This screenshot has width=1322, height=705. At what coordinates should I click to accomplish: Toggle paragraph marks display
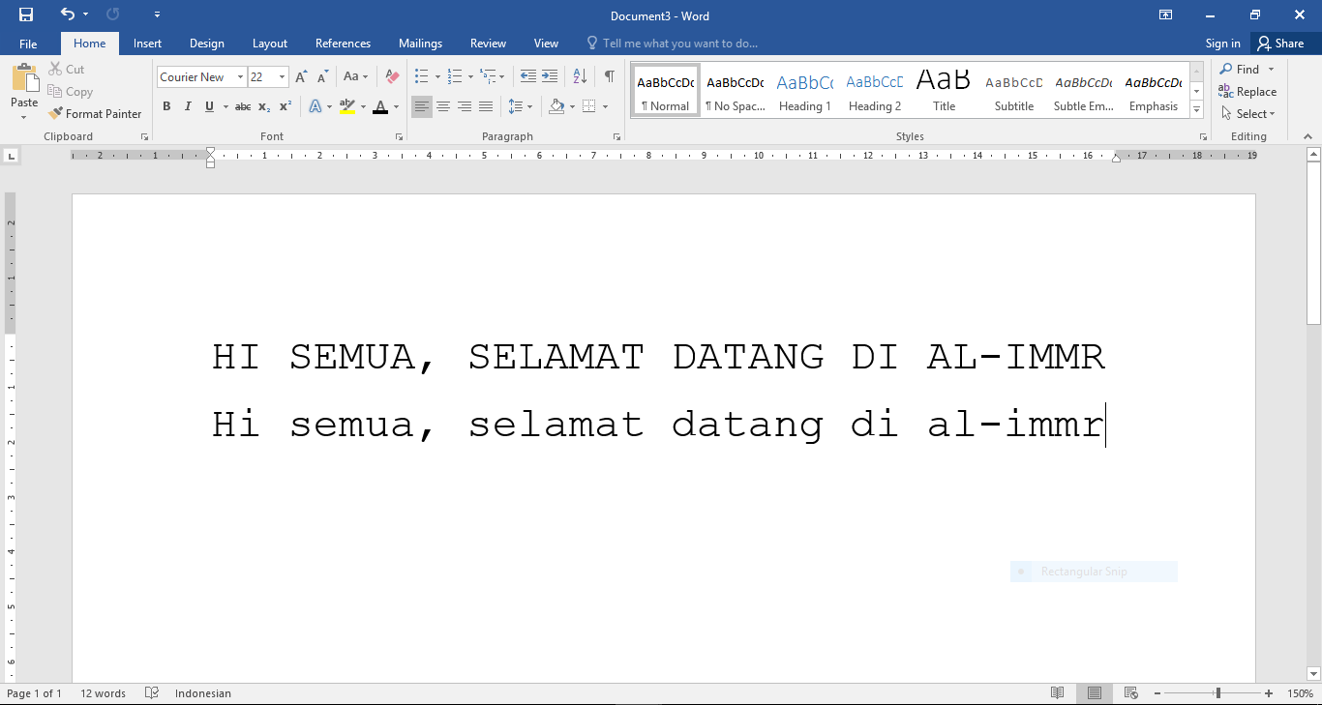609,75
